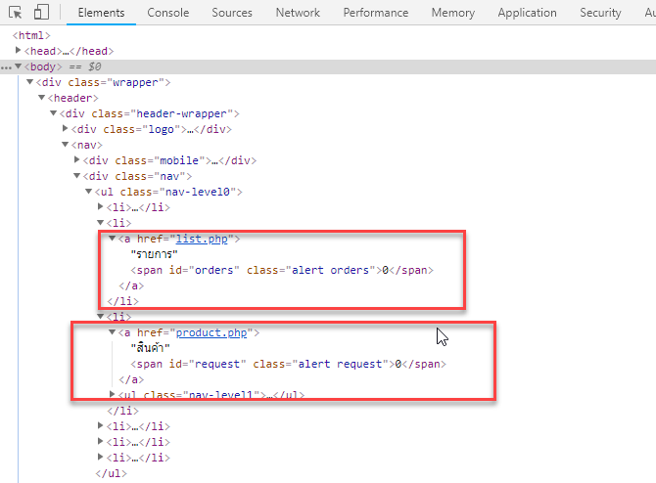Collapse the header element node

coord(41,98)
